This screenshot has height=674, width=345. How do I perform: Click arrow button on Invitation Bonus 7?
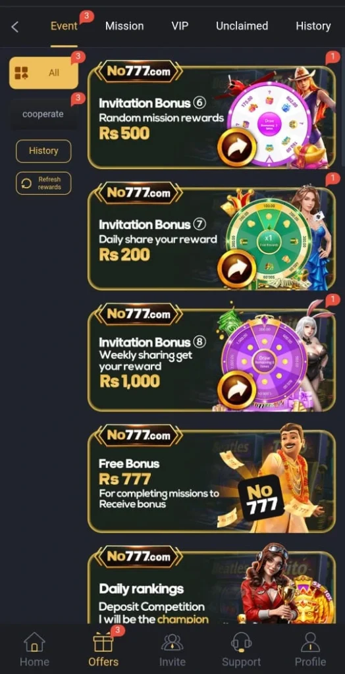[236, 269]
